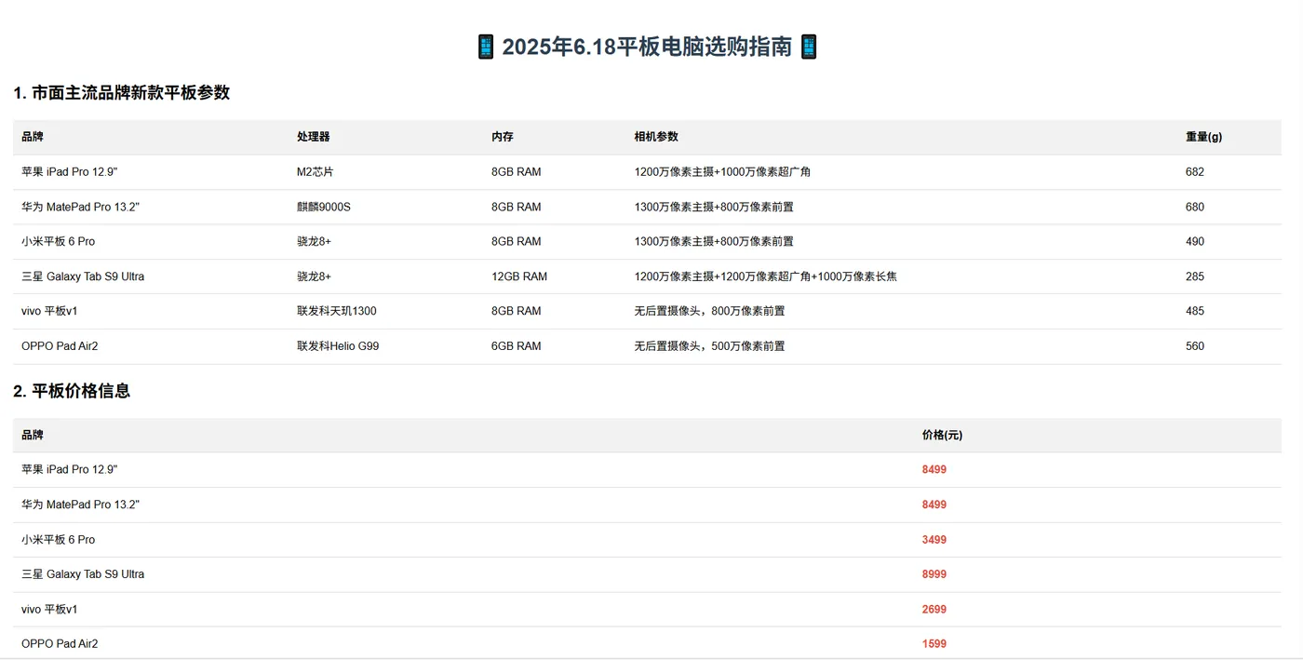Click the red price 8999
This screenshot has width=1303, height=660.
[x=934, y=574]
